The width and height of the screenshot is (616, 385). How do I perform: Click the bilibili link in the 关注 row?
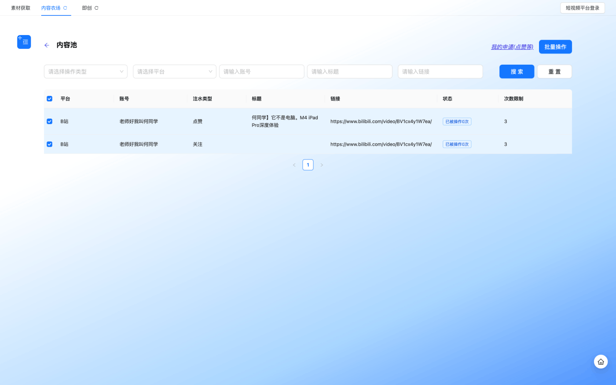click(x=381, y=144)
